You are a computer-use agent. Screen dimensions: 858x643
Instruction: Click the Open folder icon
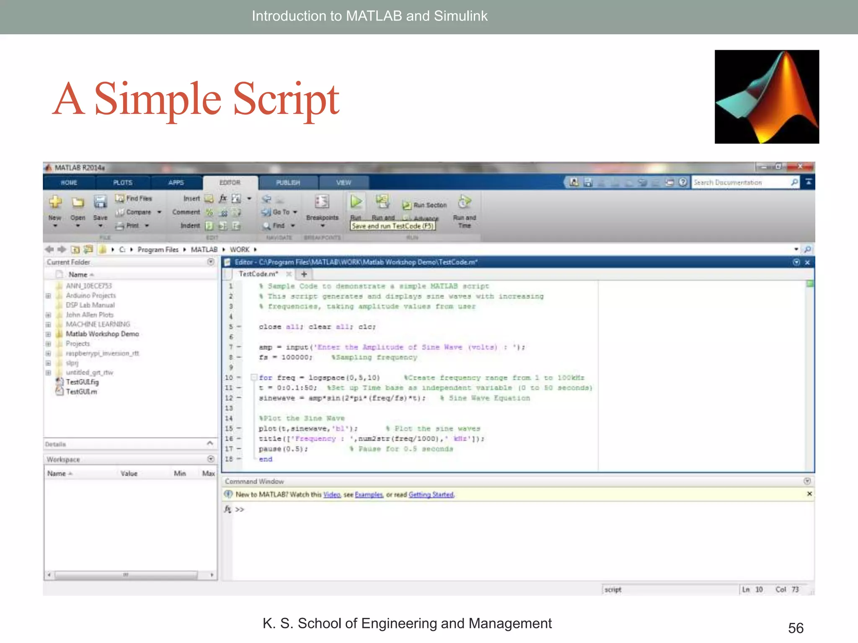click(78, 203)
